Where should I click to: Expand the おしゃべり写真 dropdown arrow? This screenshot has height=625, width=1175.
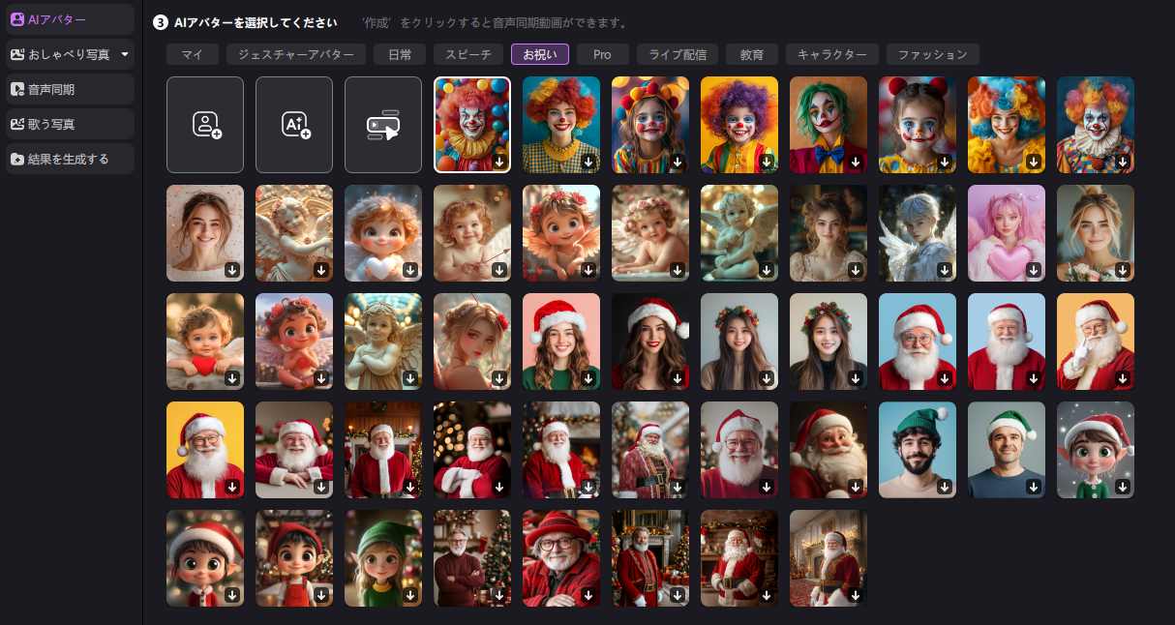[125, 54]
